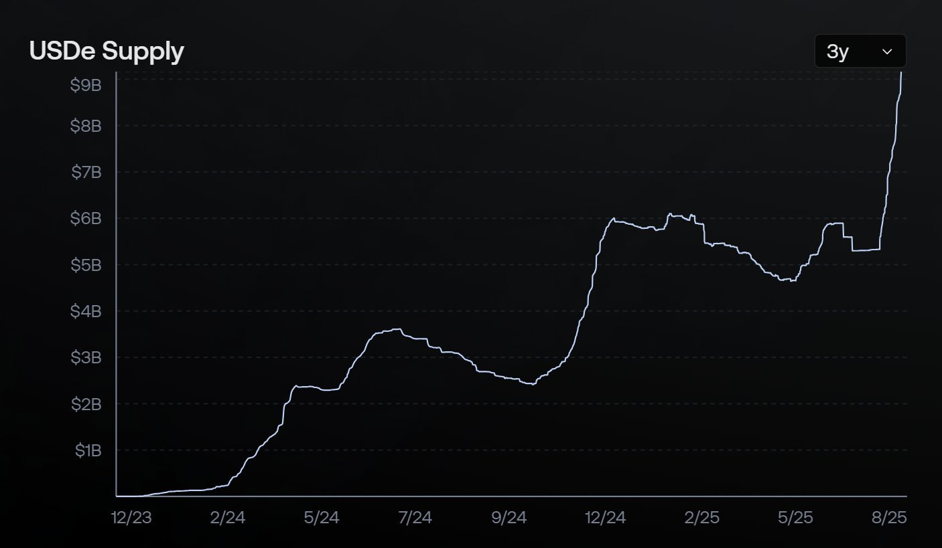Click the 12/23 x-axis date label
The height and width of the screenshot is (548, 942).
point(132,517)
